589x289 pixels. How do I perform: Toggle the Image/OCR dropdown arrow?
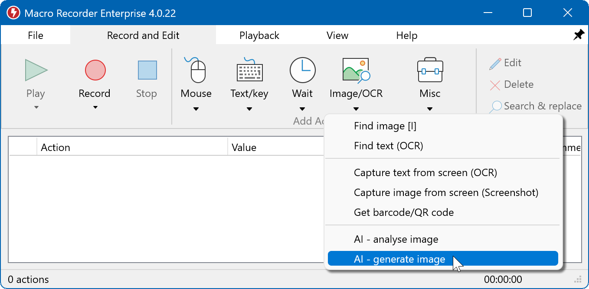pyautogui.click(x=356, y=109)
